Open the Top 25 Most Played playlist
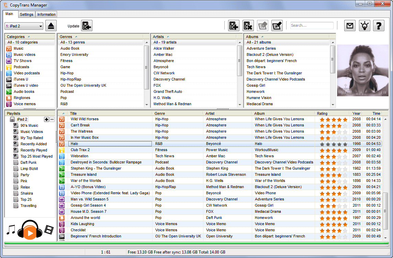393x258 pixels. tap(36, 157)
